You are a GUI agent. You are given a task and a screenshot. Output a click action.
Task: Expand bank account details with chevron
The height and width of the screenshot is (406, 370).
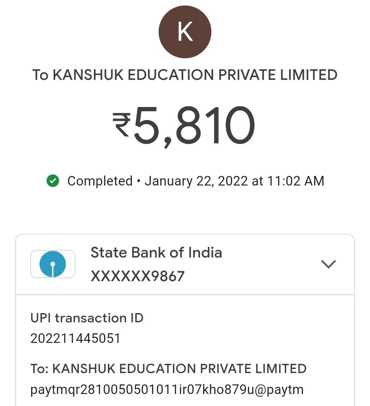coord(328,264)
